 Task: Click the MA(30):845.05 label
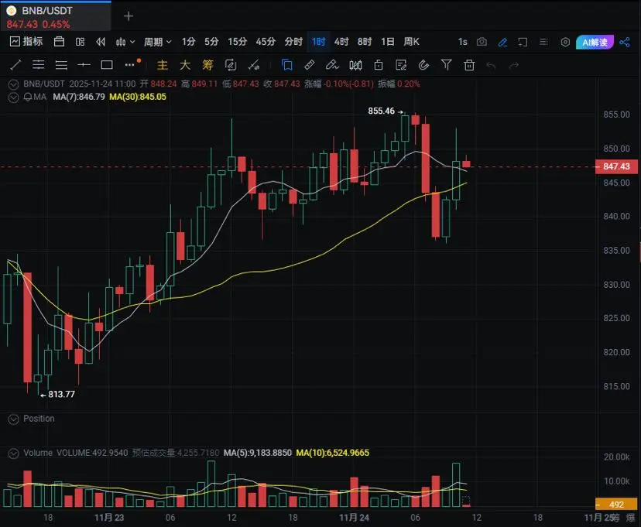click(138, 97)
